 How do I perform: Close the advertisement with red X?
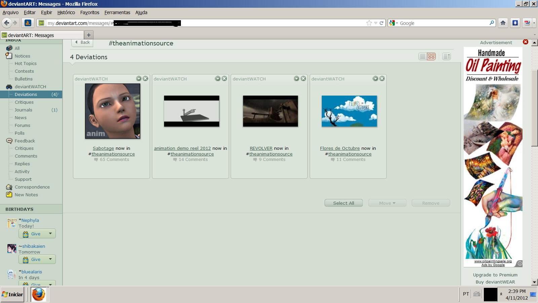[526, 42]
